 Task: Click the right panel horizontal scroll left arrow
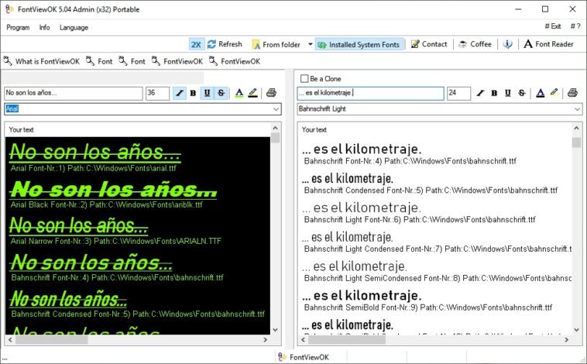[x=304, y=340]
